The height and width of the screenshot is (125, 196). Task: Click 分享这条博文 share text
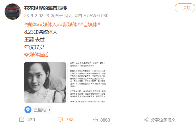pos(163,120)
